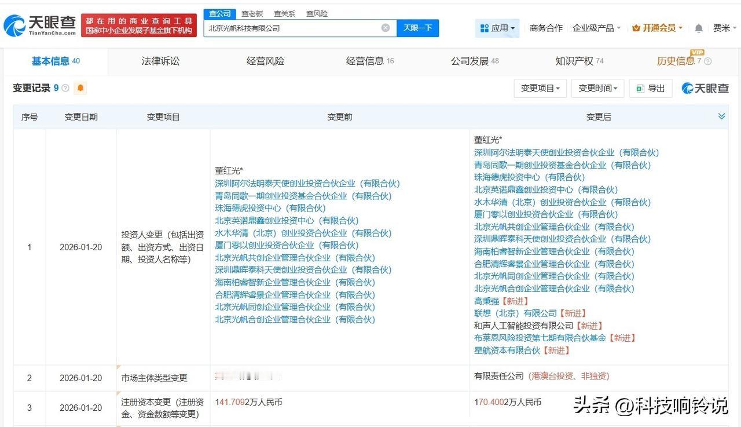This screenshot has width=741, height=427.
Task: Open the 变更项目 filter dropdown
Action: [540, 88]
